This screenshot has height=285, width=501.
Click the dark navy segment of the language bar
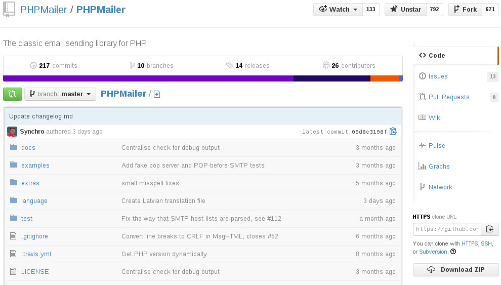pyautogui.click(x=332, y=78)
